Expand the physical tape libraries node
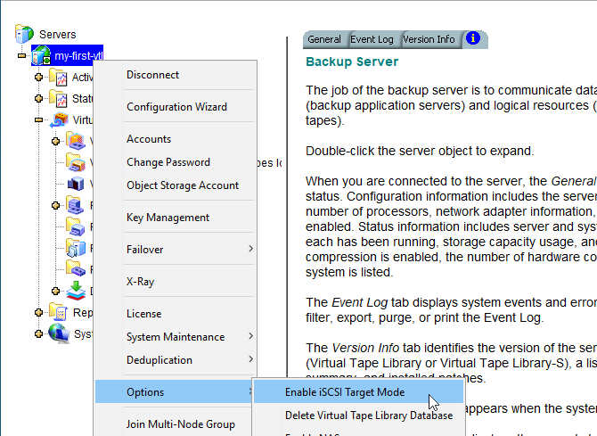The width and height of the screenshot is (597, 436). pyautogui.click(x=55, y=205)
